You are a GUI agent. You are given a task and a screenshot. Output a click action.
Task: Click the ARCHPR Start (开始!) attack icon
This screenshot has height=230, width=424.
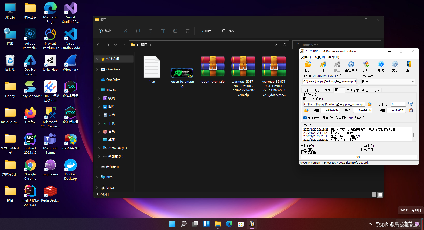pos(323,64)
